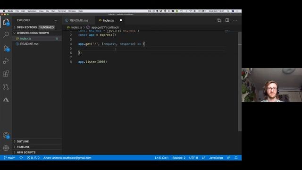Select README.md in the file explorer
The width and height of the screenshot is (302, 170).
pyautogui.click(x=37, y=44)
